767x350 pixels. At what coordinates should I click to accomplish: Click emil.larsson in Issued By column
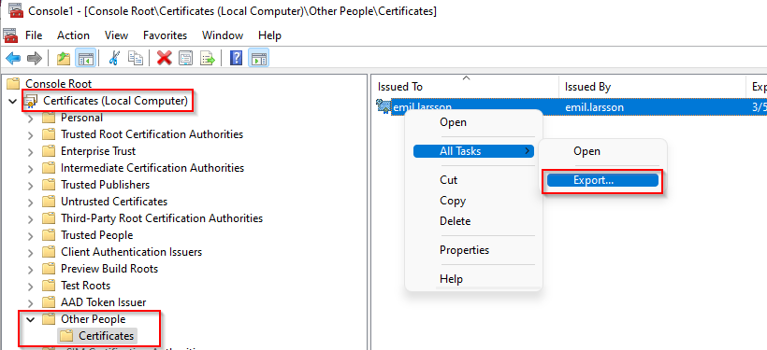594,107
